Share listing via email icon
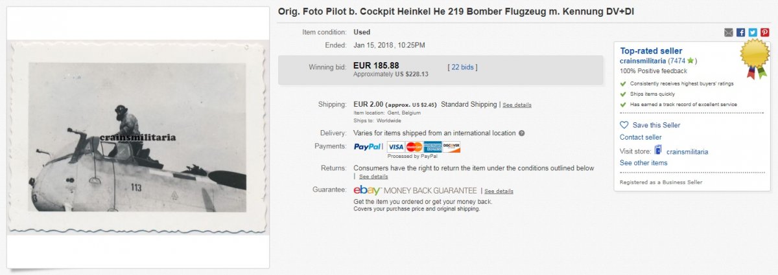This screenshot has width=778, height=275. (x=729, y=32)
